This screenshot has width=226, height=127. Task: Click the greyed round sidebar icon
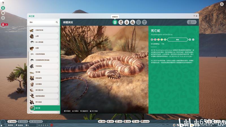tap(3, 18)
